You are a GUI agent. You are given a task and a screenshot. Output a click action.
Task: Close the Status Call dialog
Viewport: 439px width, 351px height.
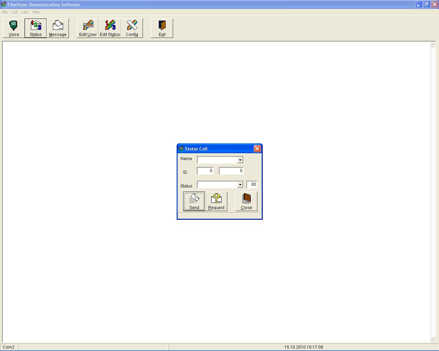pos(257,148)
